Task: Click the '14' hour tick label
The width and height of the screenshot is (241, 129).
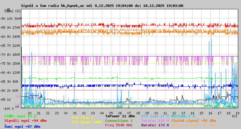Action: [192, 113]
